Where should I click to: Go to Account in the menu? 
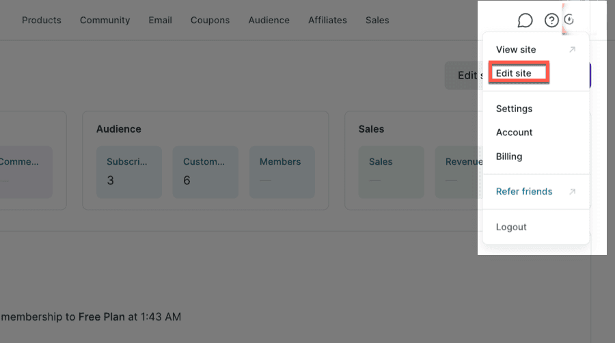coord(514,133)
